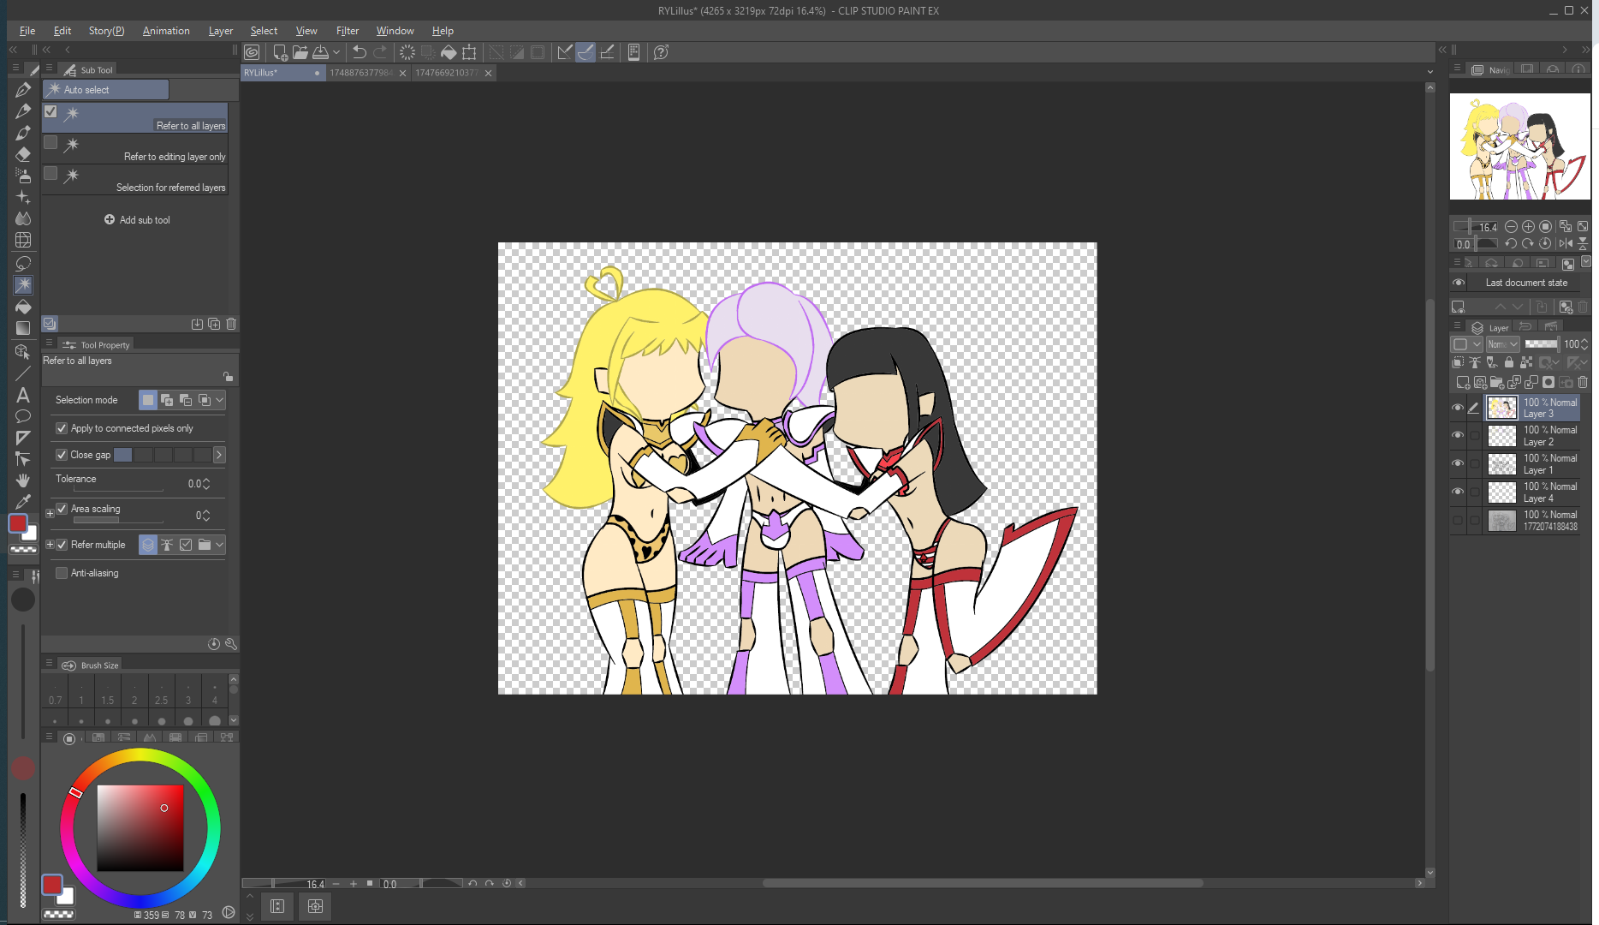Select the Eyedropper tool
This screenshot has width=1599, height=925.
[23, 502]
